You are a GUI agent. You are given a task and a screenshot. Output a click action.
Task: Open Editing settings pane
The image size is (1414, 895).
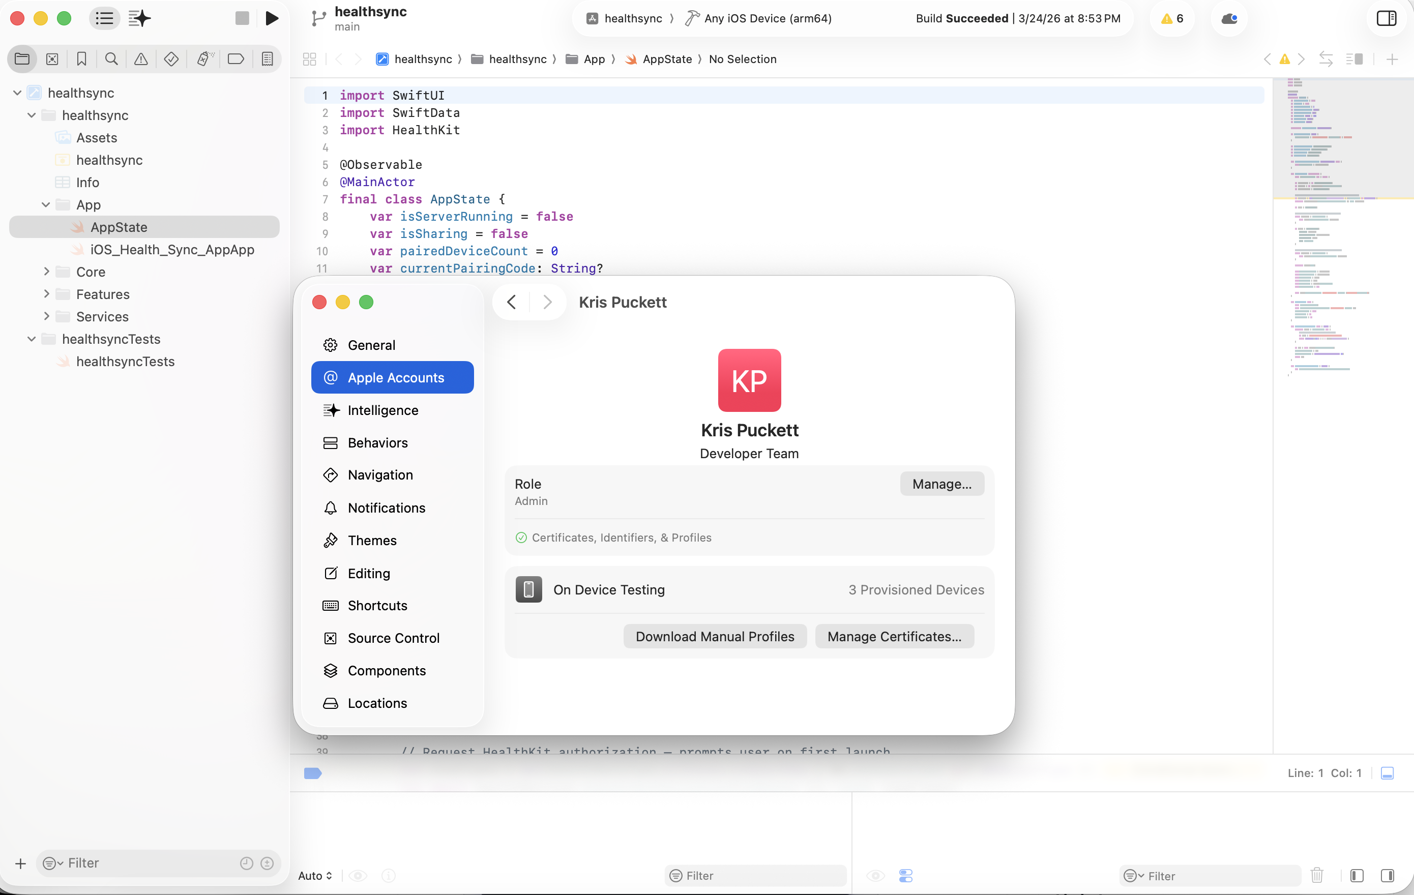(392, 573)
